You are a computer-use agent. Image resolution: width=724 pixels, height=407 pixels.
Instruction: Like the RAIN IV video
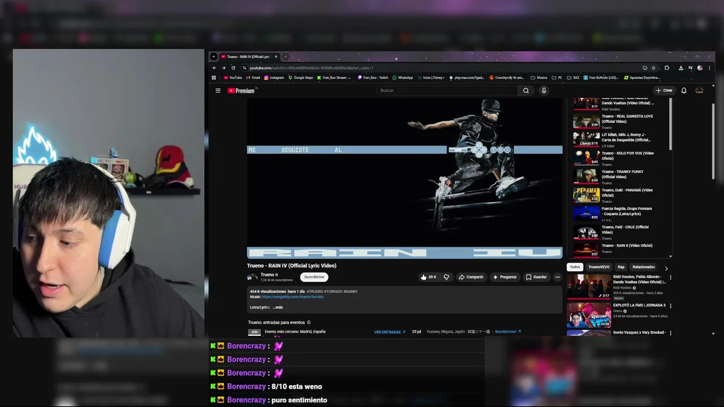pyautogui.click(x=428, y=277)
